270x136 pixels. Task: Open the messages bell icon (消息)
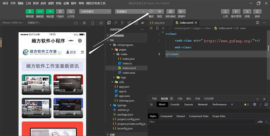(257, 11)
